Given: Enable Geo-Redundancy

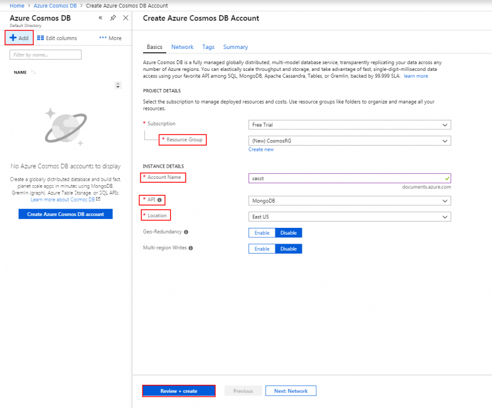Looking at the screenshot, I should pos(262,232).
